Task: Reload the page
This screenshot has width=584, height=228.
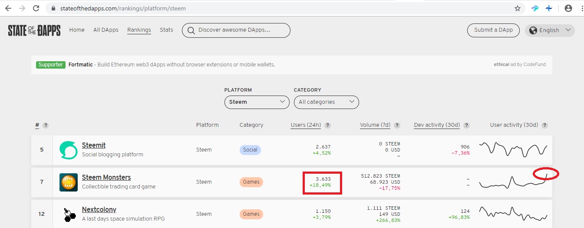Action: [36, 8]
